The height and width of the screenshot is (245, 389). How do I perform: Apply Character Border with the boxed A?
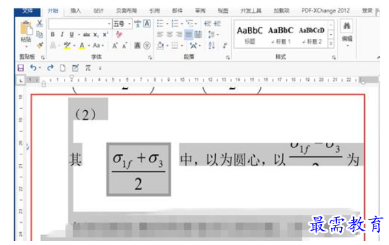pos(147,24)
